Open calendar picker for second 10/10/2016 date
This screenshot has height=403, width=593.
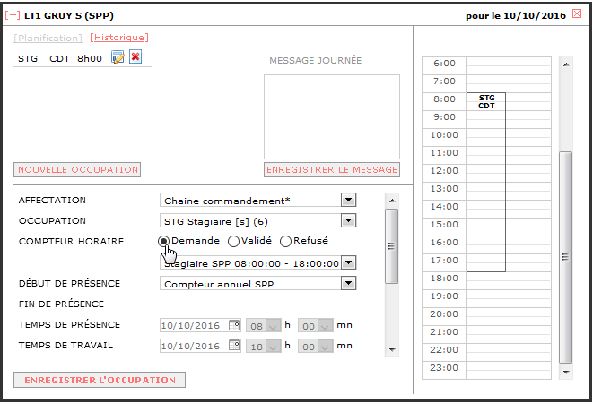234,345
